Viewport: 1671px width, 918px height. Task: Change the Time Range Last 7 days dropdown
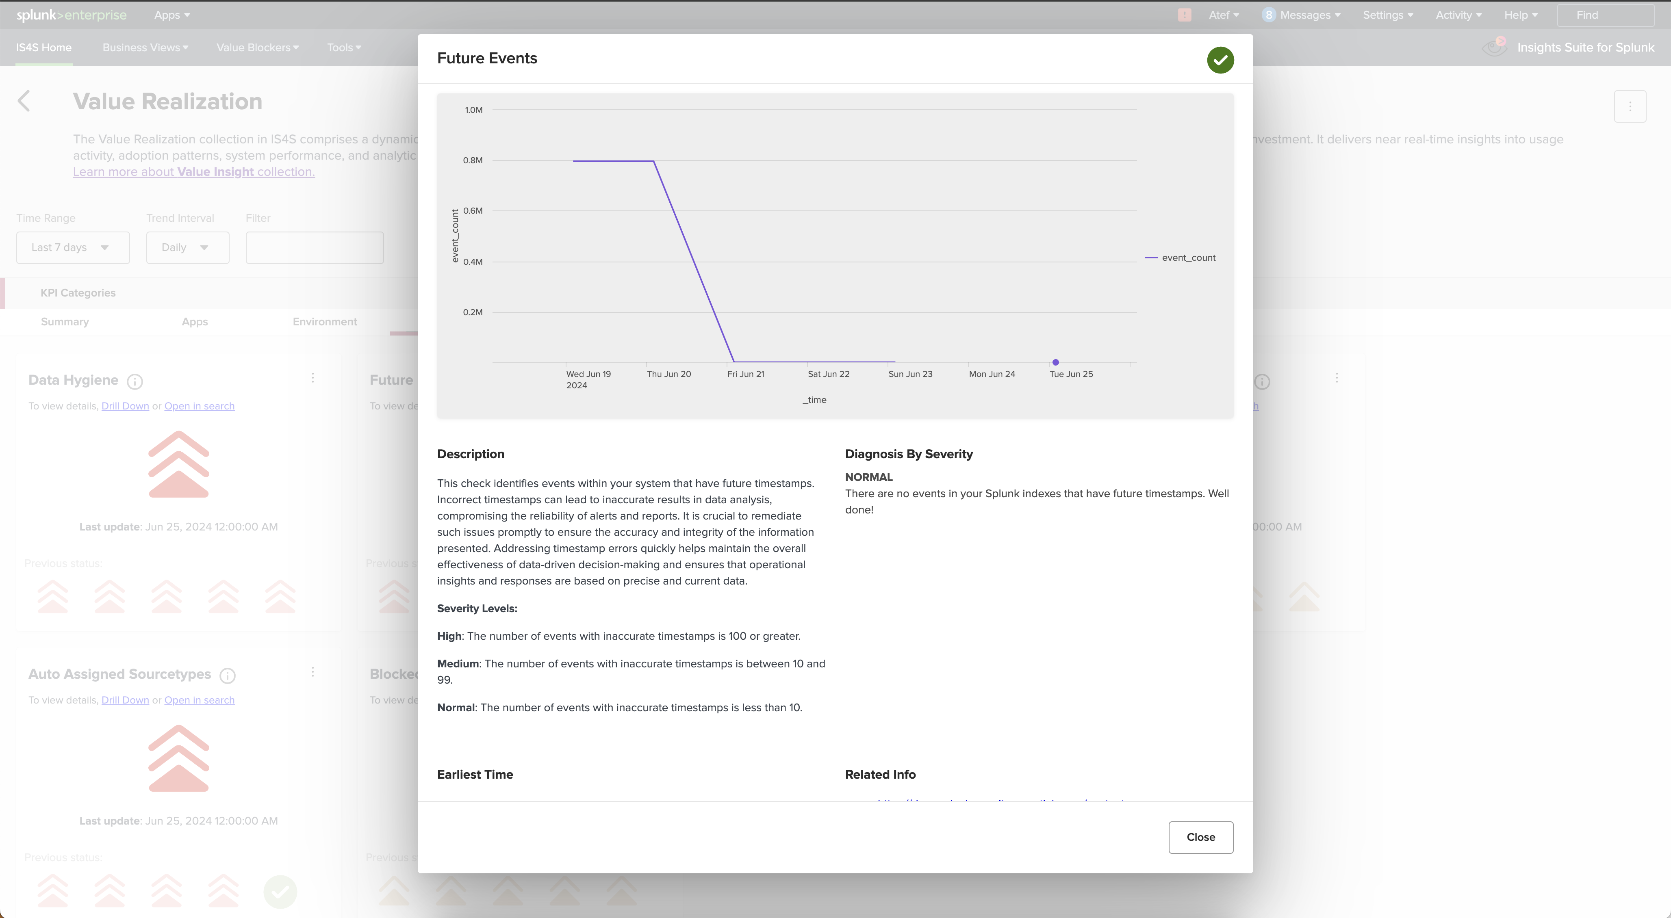pyautogui.click(x=73, y=248)
